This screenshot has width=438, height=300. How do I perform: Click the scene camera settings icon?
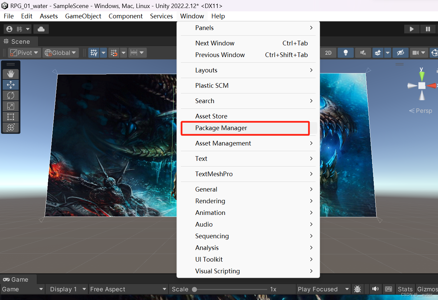(x=415, y=53)
